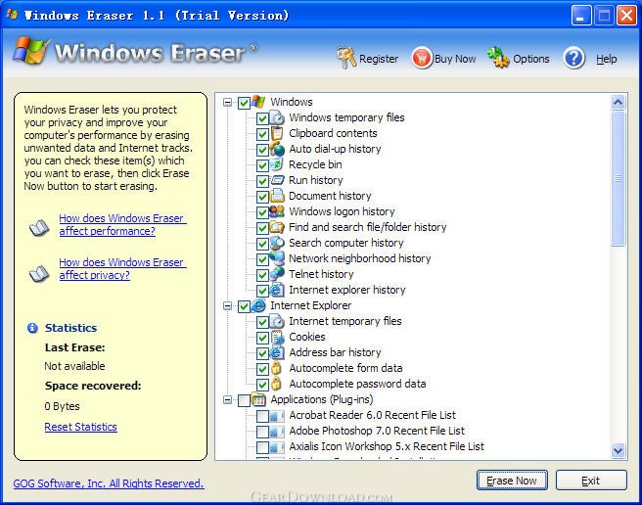Click the Autocomplete form data lock icon
This screenshot has width=642, height=505.
click(x=277, y=368)
